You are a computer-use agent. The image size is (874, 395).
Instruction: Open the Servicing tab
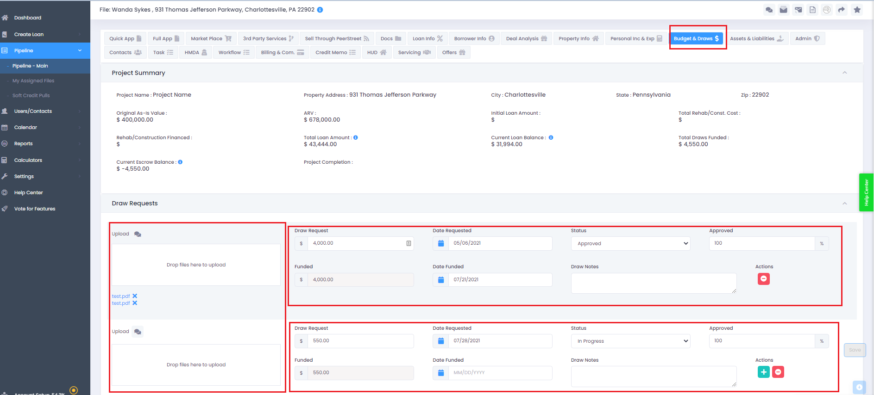[414, 52]
